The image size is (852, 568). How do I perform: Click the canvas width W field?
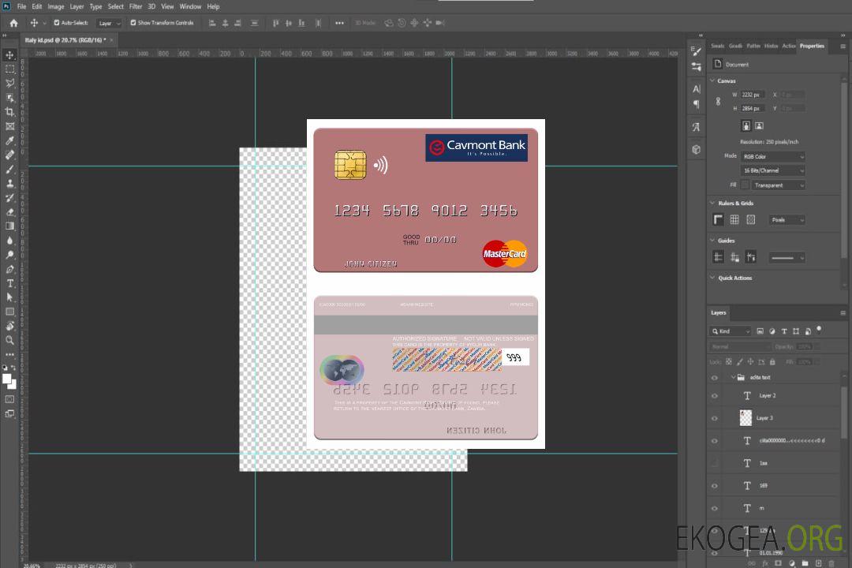tap(753, 95)
